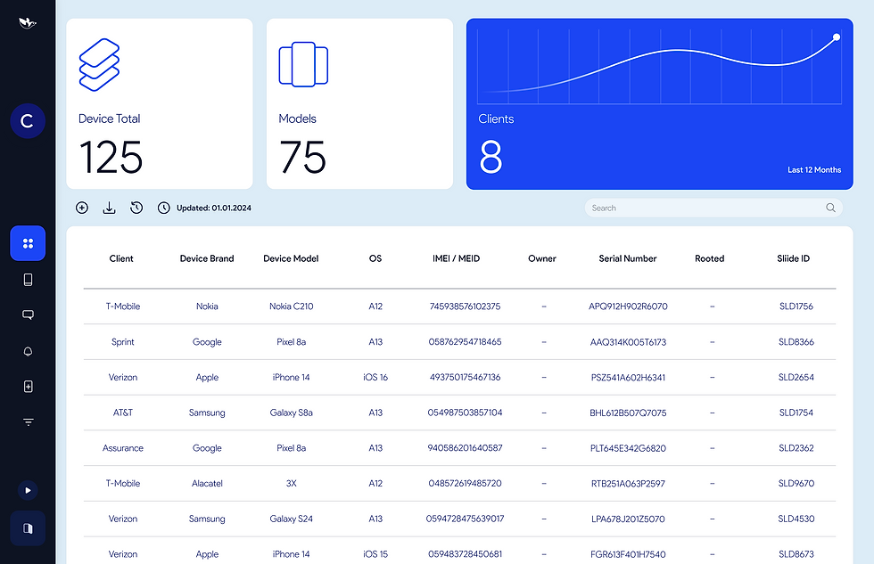Click the iOS 16 cell
This screenshot has height=564, width=874.
tap(375, 377)
